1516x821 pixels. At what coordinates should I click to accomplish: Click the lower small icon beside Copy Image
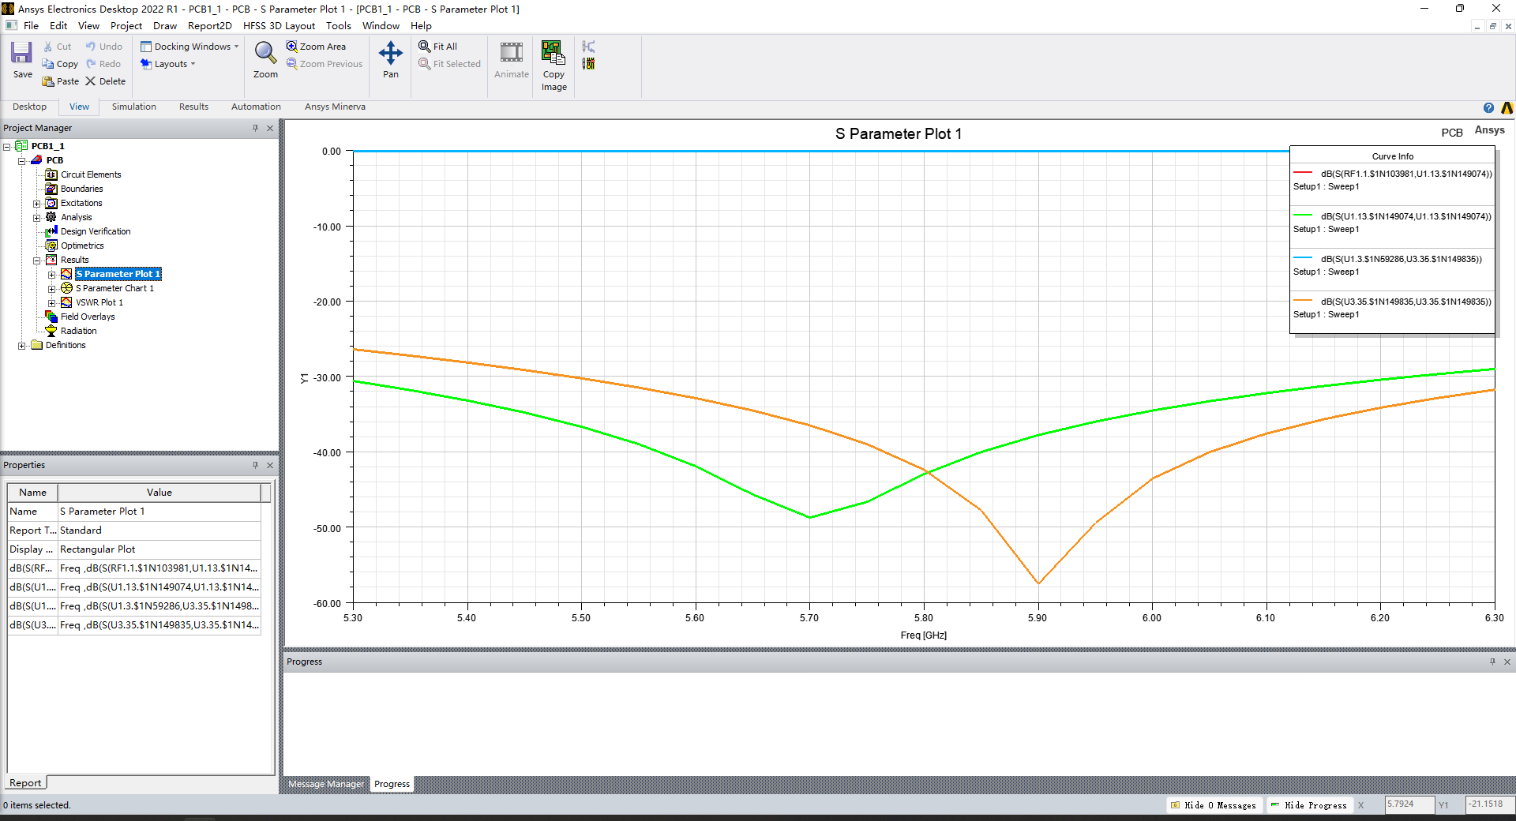588,63
